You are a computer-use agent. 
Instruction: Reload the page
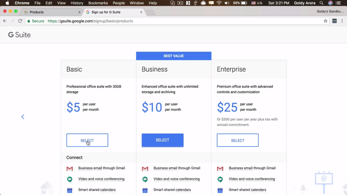[x=20, y=21]
